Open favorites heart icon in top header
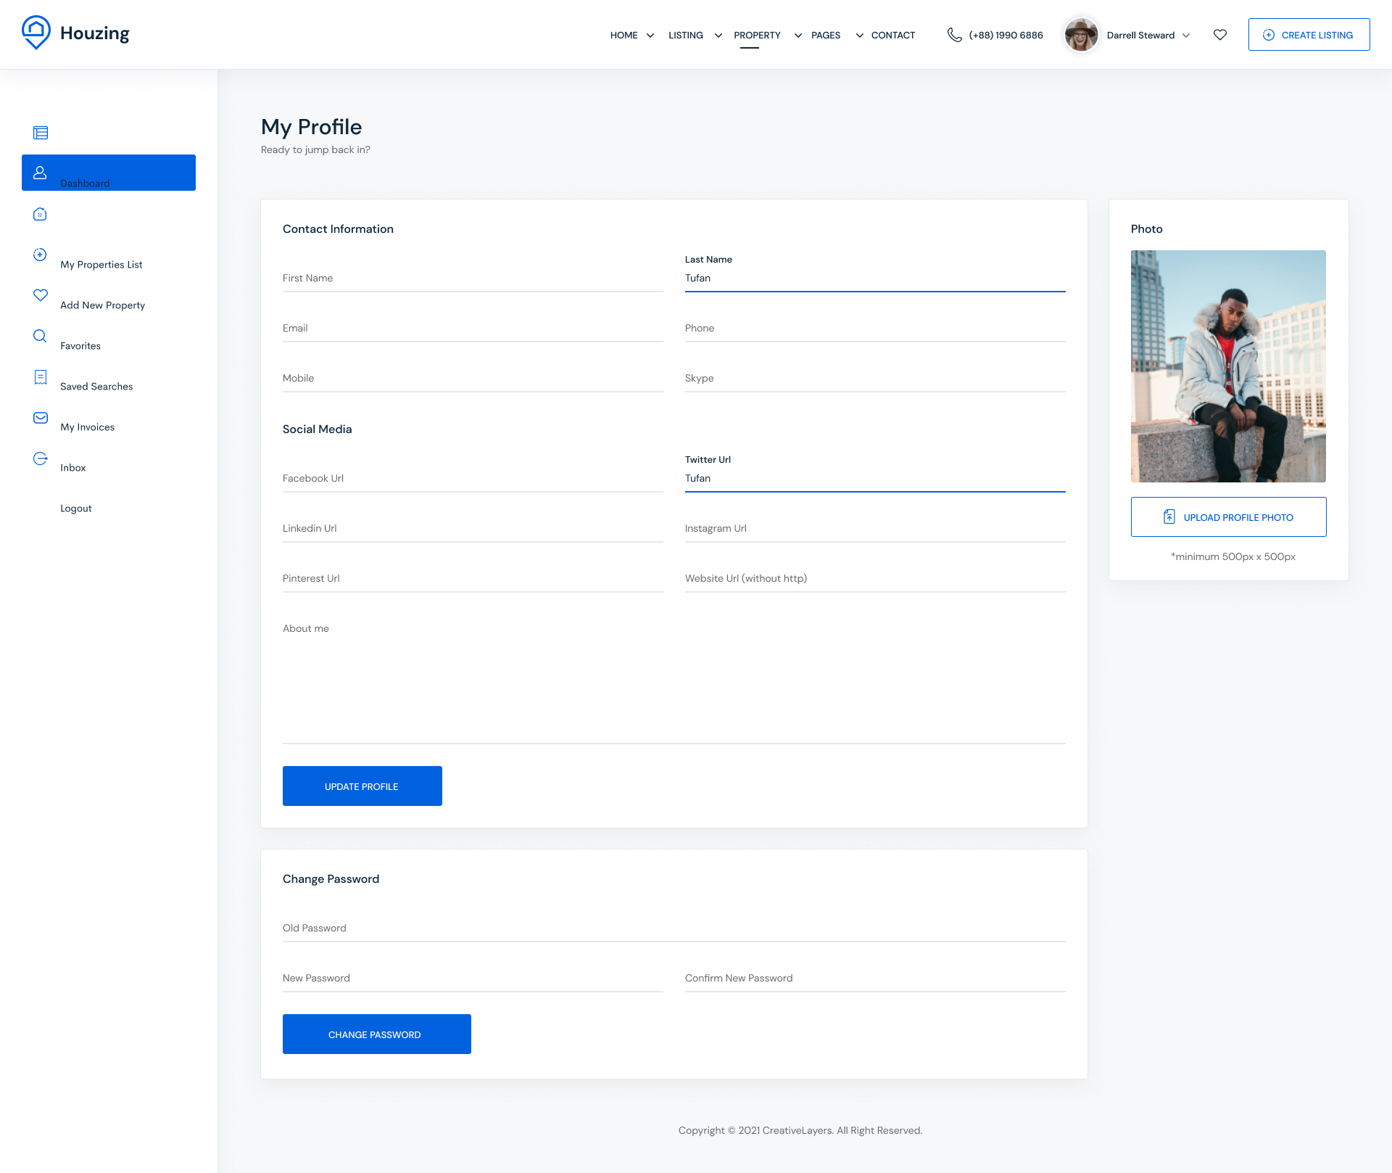 coord(1220,35)
